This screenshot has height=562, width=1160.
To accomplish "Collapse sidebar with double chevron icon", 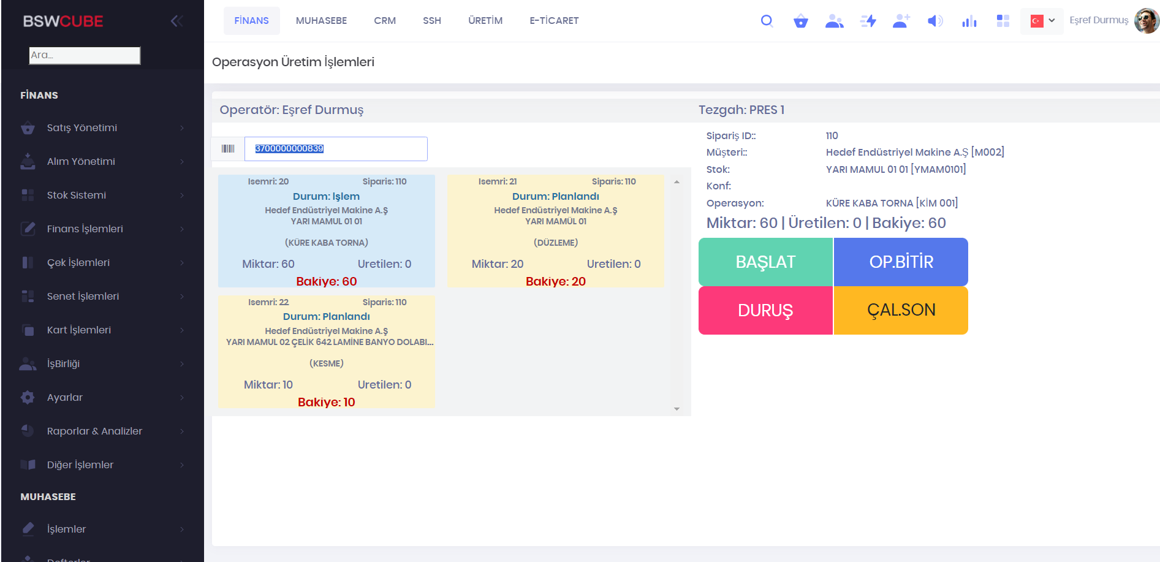I will [x=176, y=21].
